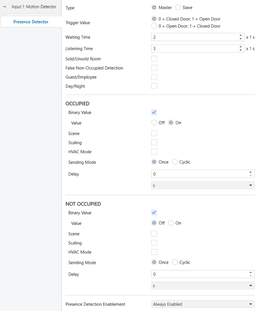
Task: Open the Presence Detector tab
Action: (x=31, y=22)
